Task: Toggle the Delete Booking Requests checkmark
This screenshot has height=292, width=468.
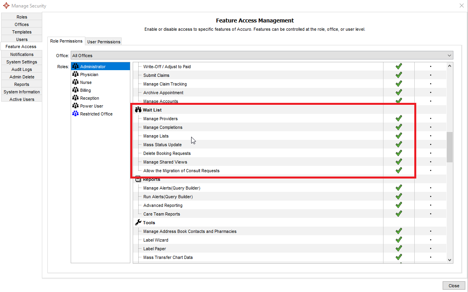Action: click(398, 153)
